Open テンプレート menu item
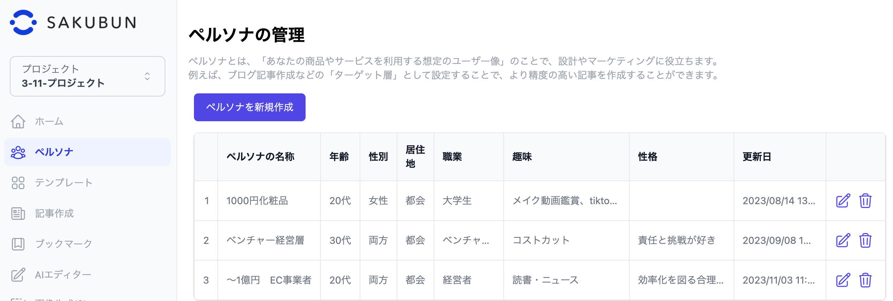The width and height of the screenshot is (893, 301). pos(63,183)
